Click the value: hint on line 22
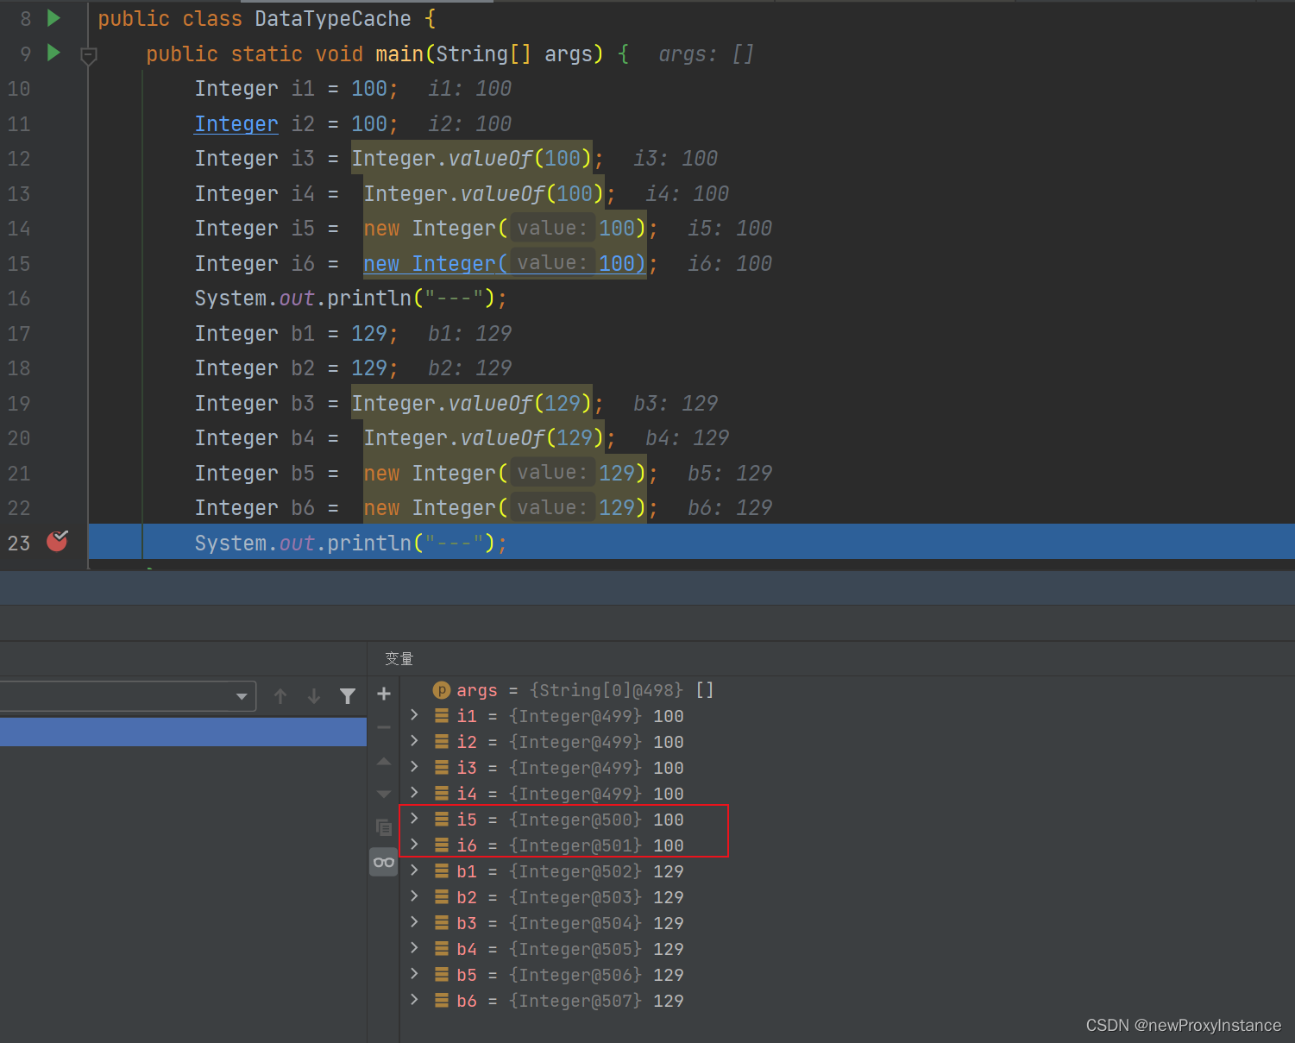The height and width of the screenshot is (1043, 1295). tap(552, 508)
